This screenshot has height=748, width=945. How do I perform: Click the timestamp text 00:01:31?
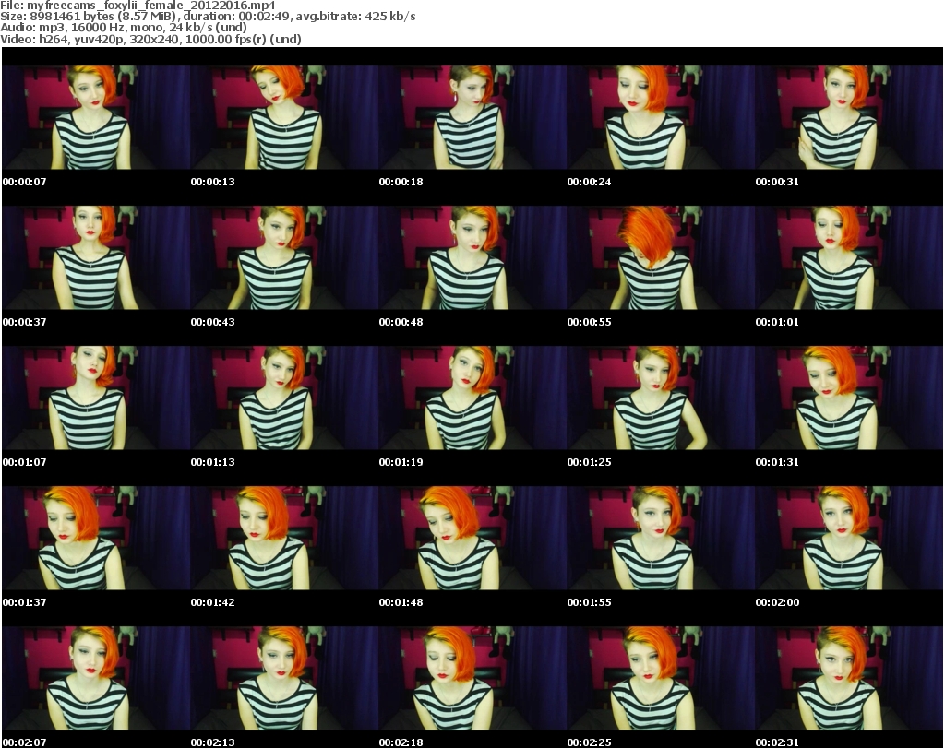pyautogui.click(x=777, y=462)
